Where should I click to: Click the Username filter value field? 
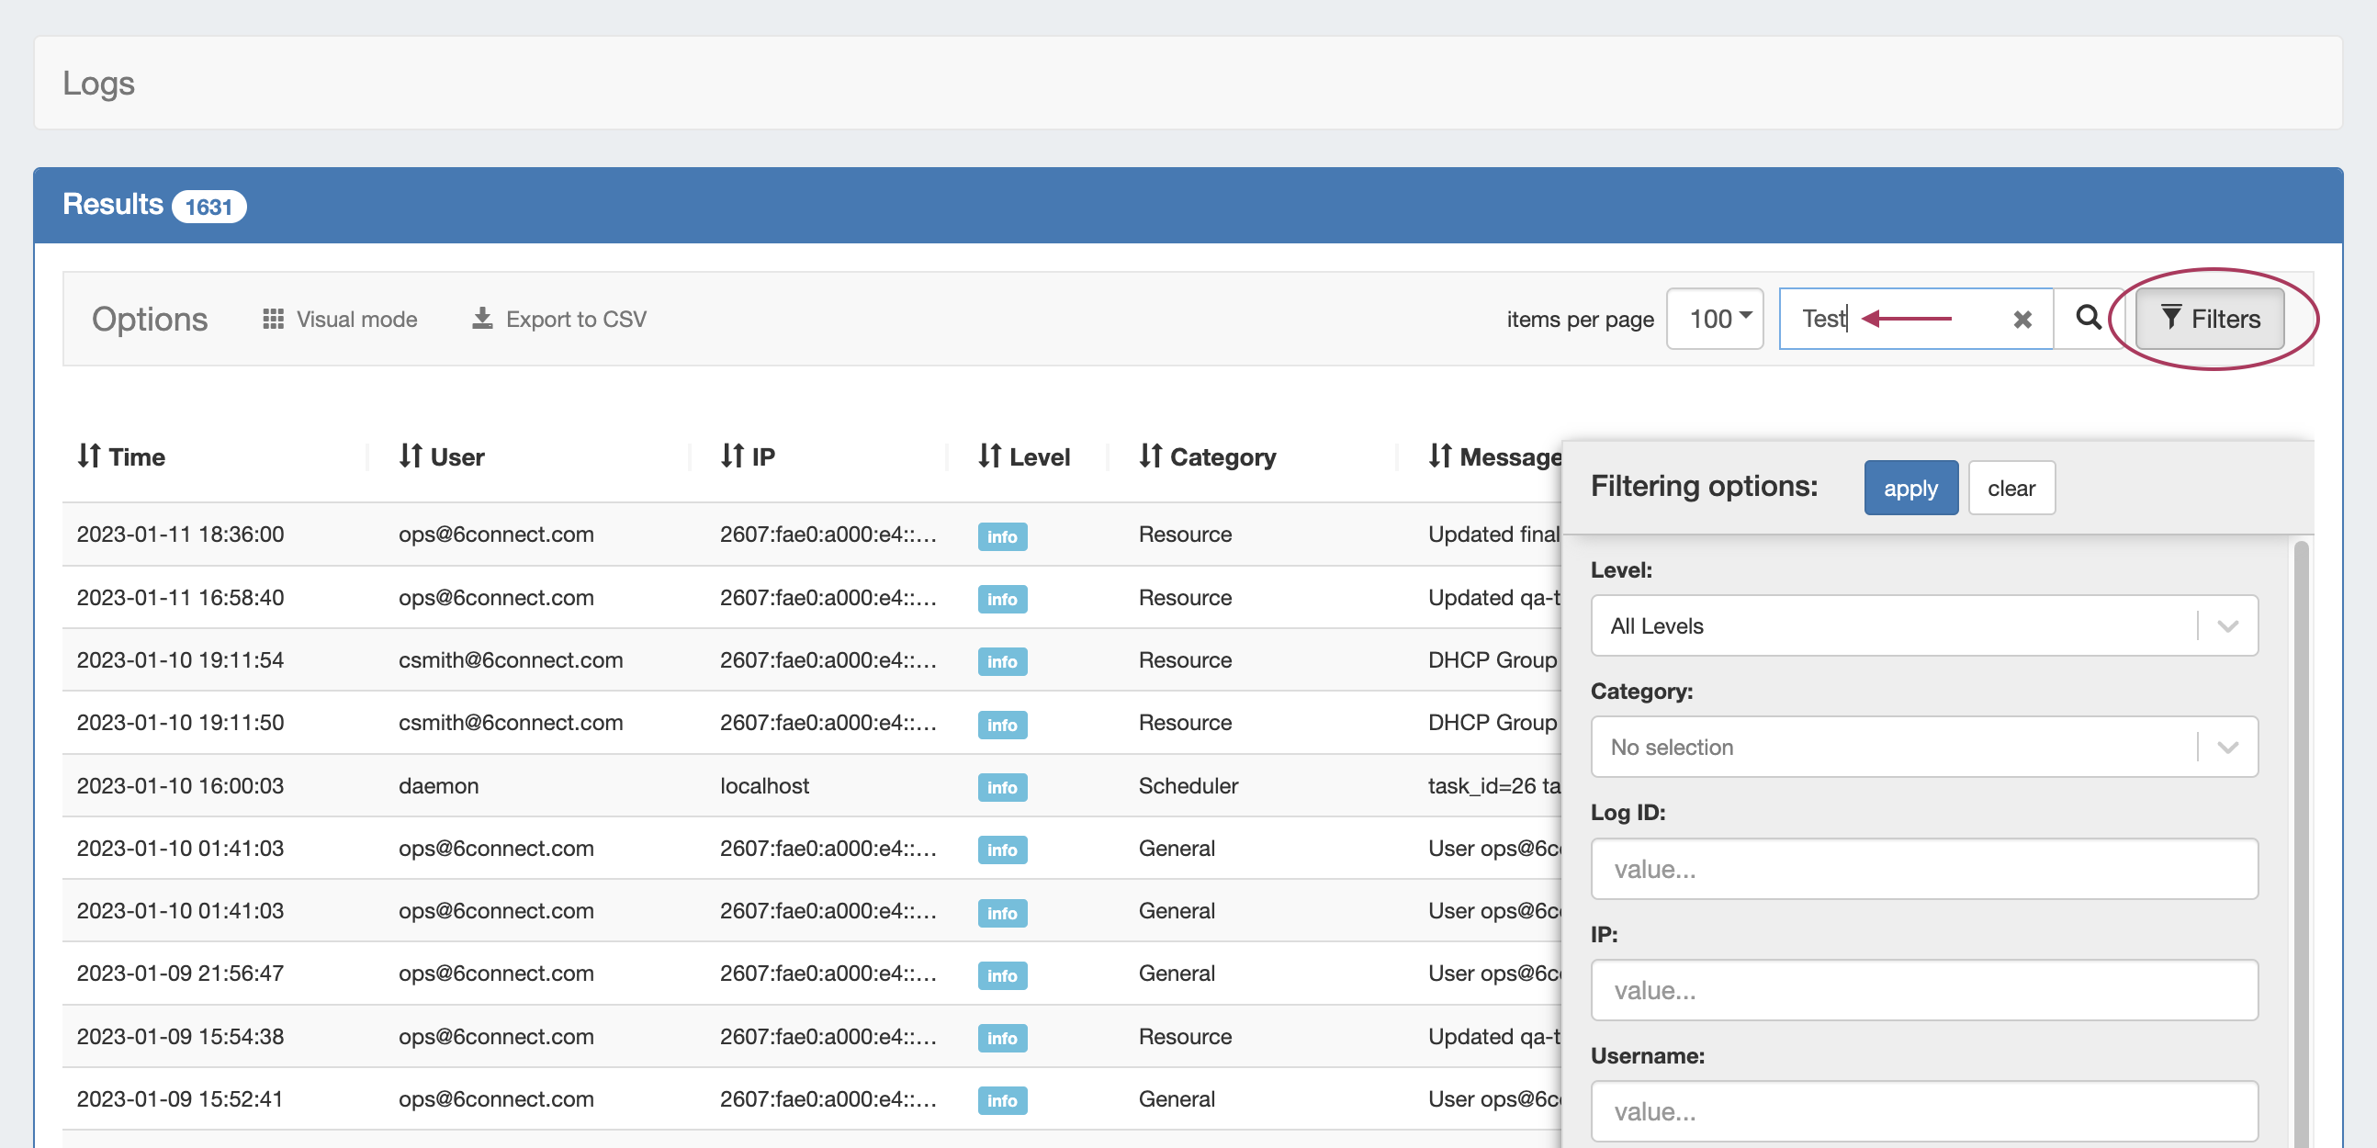coord(1924,1111)
